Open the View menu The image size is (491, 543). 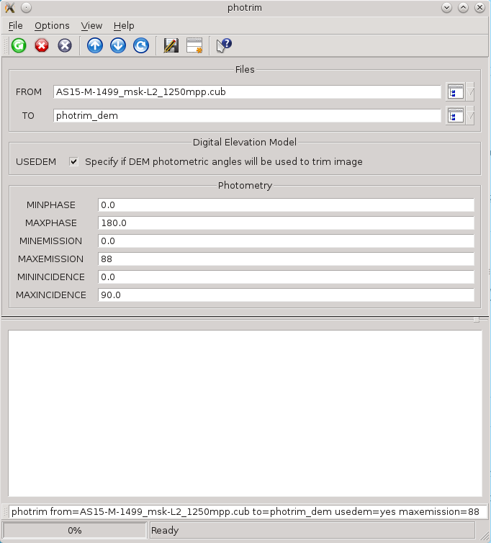tap(91, 25)
